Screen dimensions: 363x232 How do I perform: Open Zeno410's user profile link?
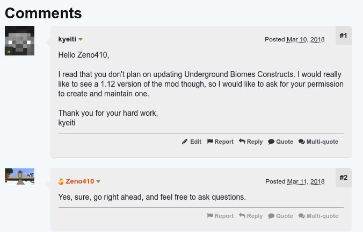[79, 181]
